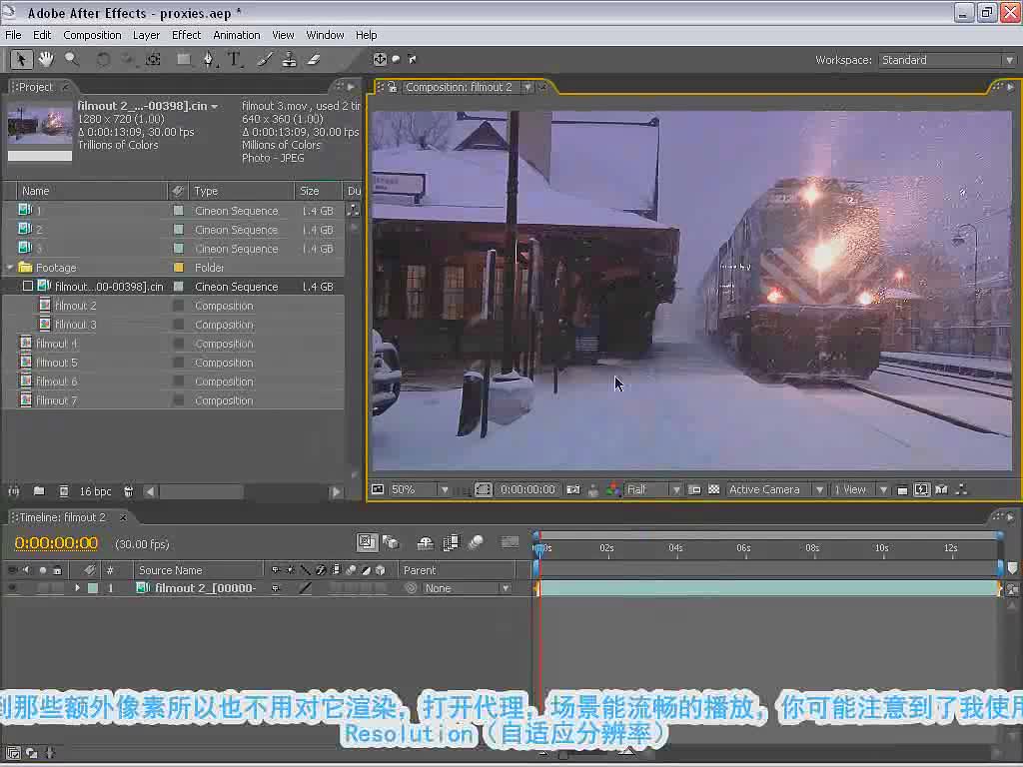The width and height of the screenshot is (1023, 767).
Task: Pick the Clone Stamp tool
Action: tap(289, 59)
